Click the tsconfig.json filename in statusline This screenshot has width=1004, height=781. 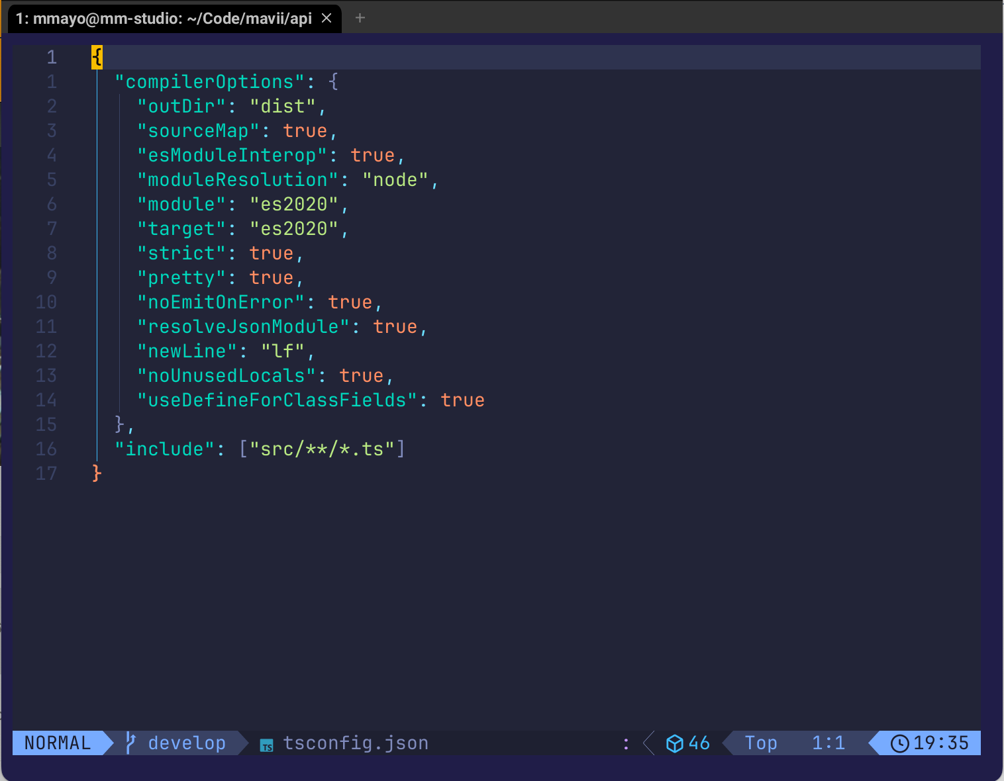(x=356, y=743)
